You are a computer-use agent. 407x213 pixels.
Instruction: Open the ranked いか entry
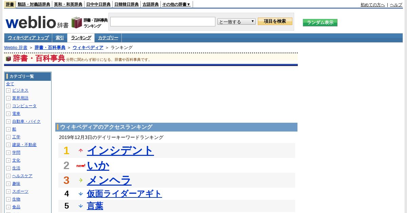pyautogui.click(x=98, y=166)
